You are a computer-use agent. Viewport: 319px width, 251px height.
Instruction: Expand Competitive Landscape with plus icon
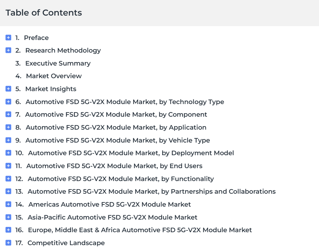coord(8,243)
